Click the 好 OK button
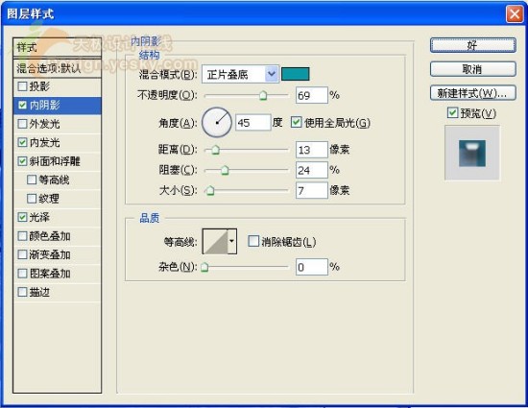 (x=472, y=45)
